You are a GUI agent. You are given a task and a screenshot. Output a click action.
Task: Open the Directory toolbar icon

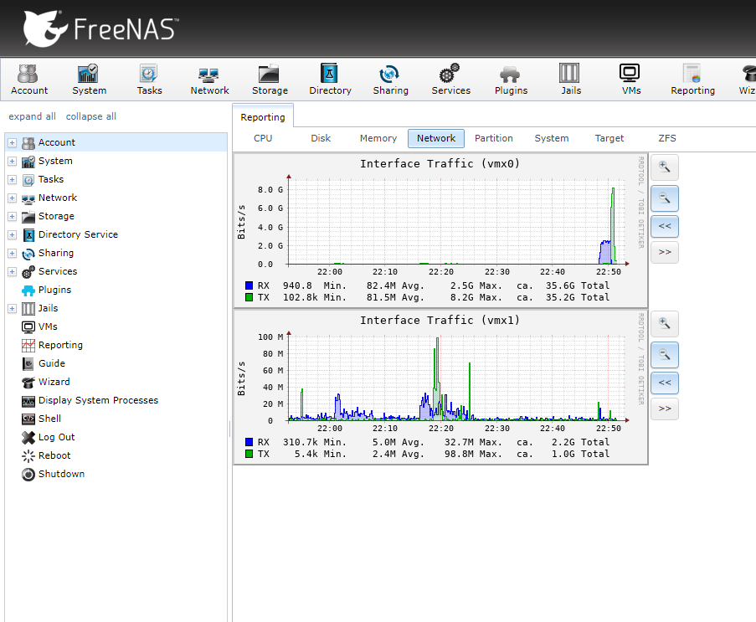point(330,80)
